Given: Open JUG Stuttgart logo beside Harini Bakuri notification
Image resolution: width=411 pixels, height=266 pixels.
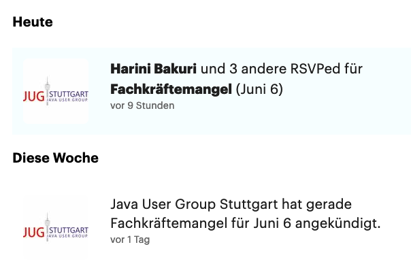Looking at the screenshot, I should pos(56,91).
